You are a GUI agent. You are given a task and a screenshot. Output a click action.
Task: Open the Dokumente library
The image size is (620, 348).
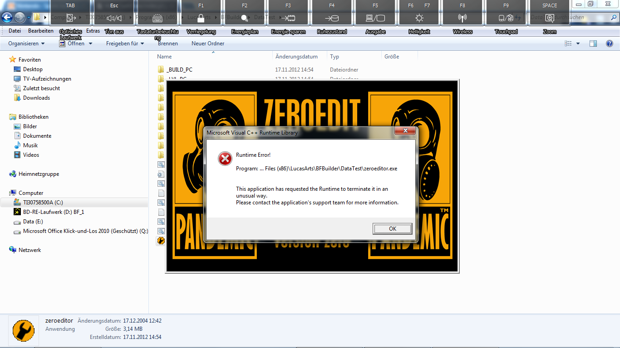pyautogui.click(x=37, y=136)
